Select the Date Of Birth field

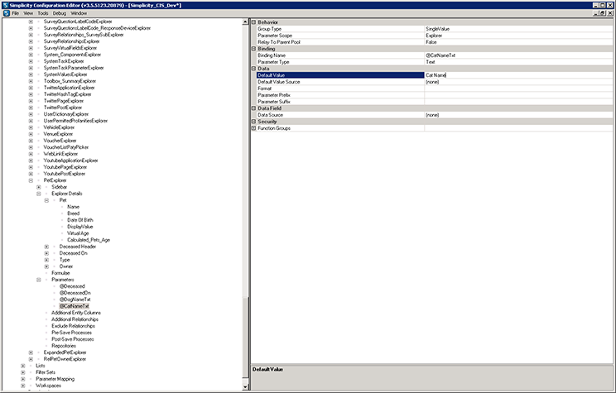(x=80, y=220)
